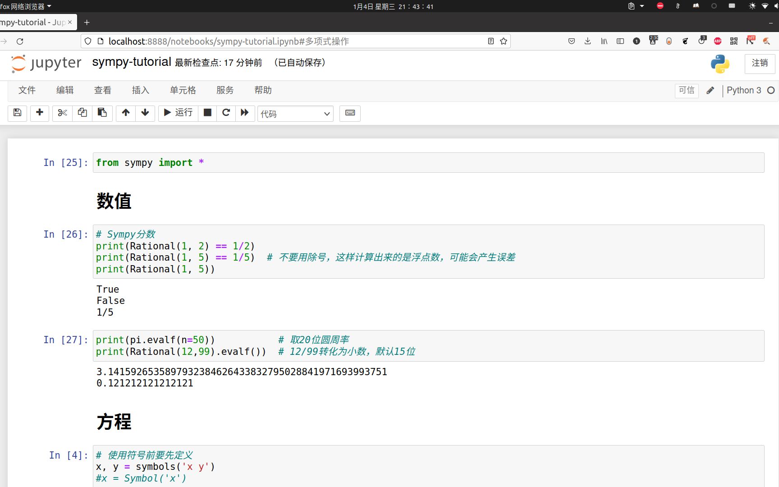Click into the In [27] evalf code cell
Viewport: 779px width, 487px height.
tap(428, 346)
